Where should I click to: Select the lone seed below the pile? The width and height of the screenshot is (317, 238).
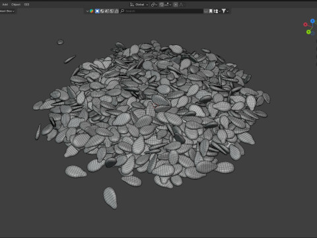110,198
